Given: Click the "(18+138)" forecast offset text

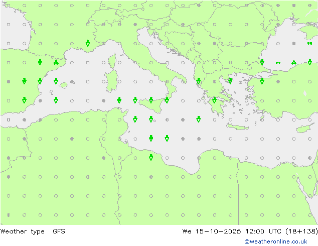Looking at the screenshot, I should coord(301,231).
